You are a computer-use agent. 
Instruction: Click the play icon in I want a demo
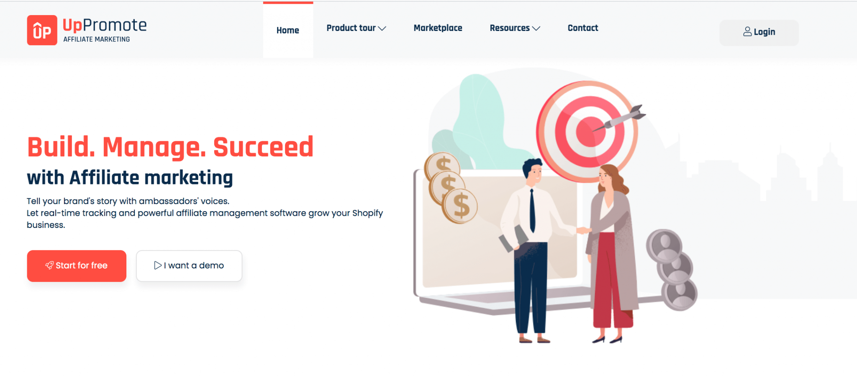click(x=158, y=266)
